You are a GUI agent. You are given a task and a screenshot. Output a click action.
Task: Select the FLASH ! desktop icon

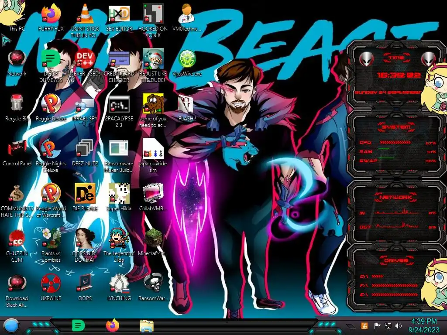pos(187,108)
